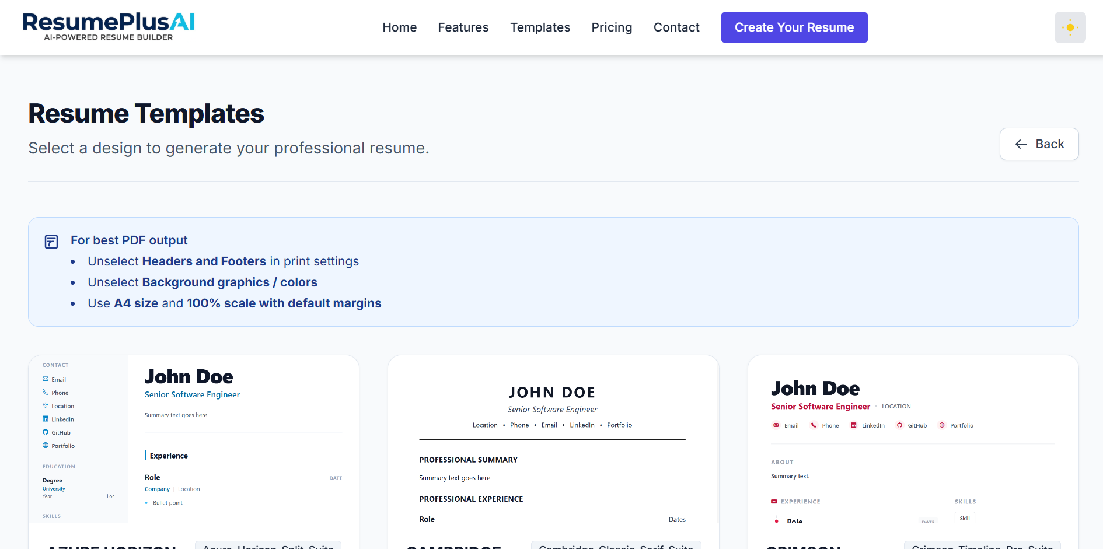The width and height of the screenshot is (1103, 549).
Task: Click the red Email icon in Crimson template
Action: point(776,425)
